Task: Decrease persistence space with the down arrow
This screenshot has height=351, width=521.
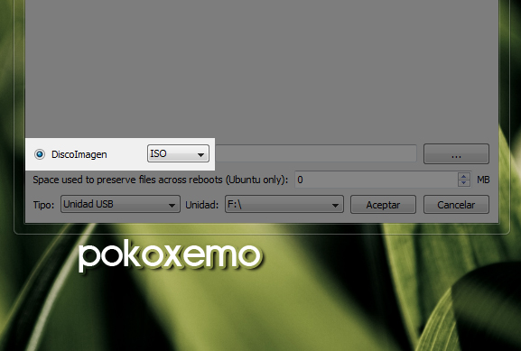Action: pos(464,183)
